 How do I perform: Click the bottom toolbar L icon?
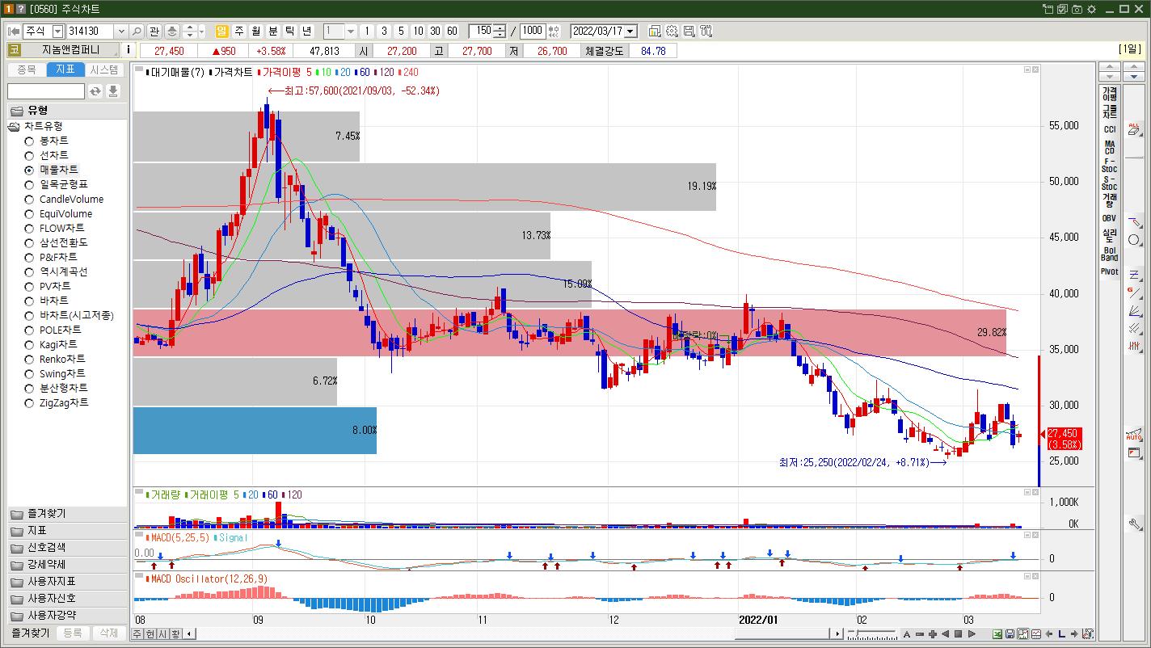click(1062, 634)
